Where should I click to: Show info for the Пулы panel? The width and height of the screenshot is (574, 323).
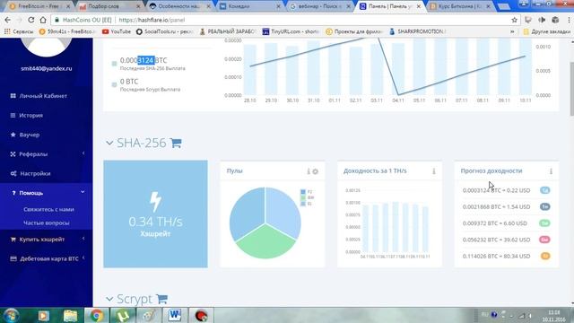tap(309, 171)
